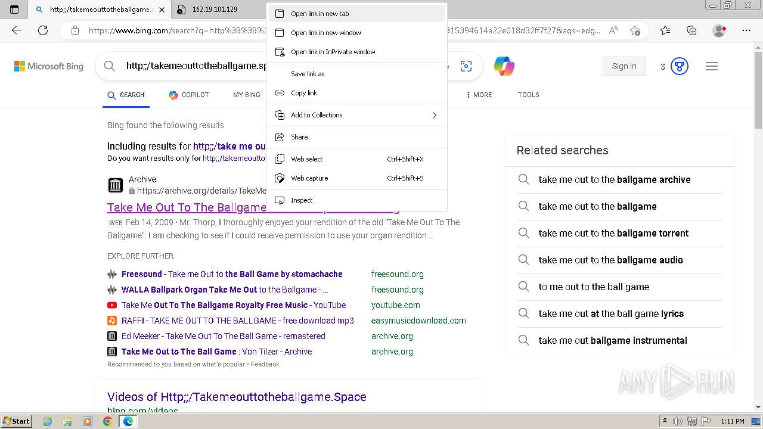Click the Microsoft Bing logo

click(49, 66)
